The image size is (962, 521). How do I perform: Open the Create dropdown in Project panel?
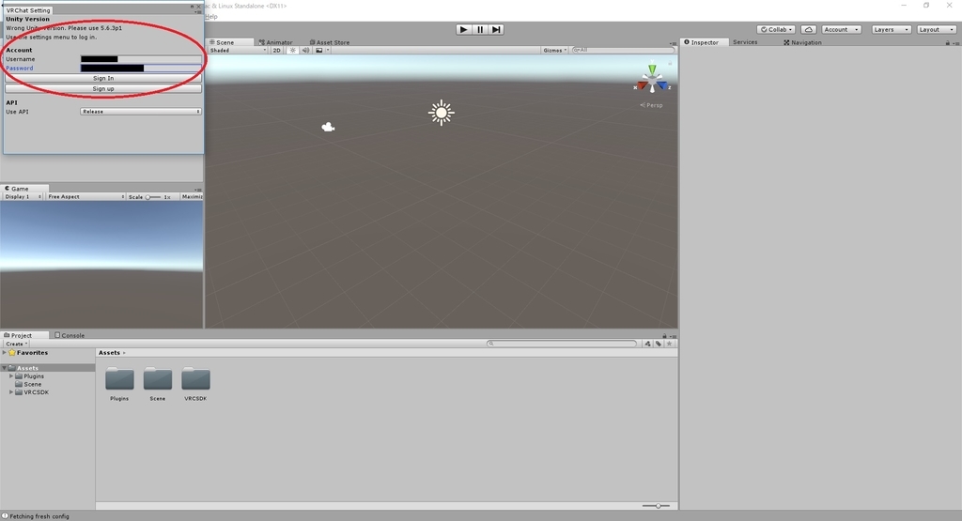click(17, 344)
